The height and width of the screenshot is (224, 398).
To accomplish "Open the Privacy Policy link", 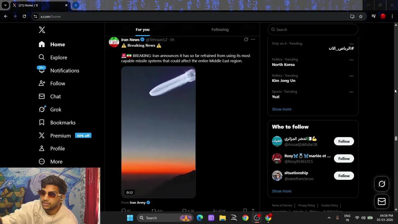I will pyautogui.click(x=307, y=205).
